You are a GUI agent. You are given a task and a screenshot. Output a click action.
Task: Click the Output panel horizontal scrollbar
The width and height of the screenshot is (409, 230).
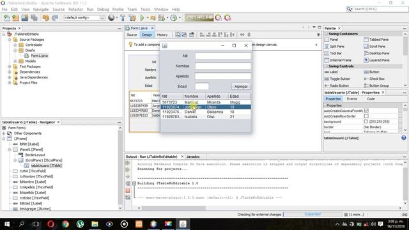click(x=174, y=208)
